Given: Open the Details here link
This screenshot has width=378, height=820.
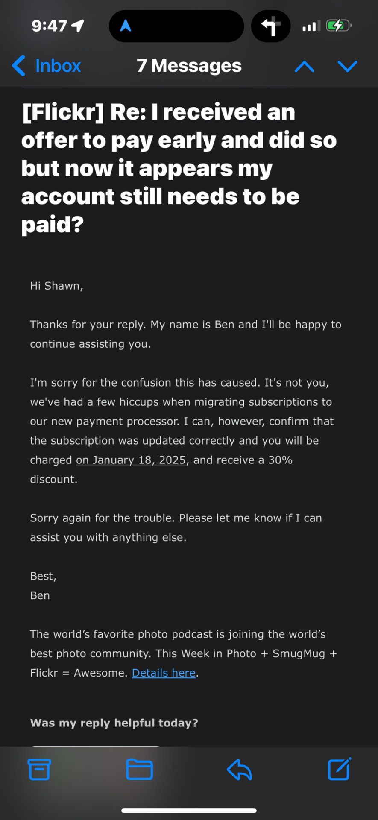Looking at the screenshot, I should coord(164,673).
